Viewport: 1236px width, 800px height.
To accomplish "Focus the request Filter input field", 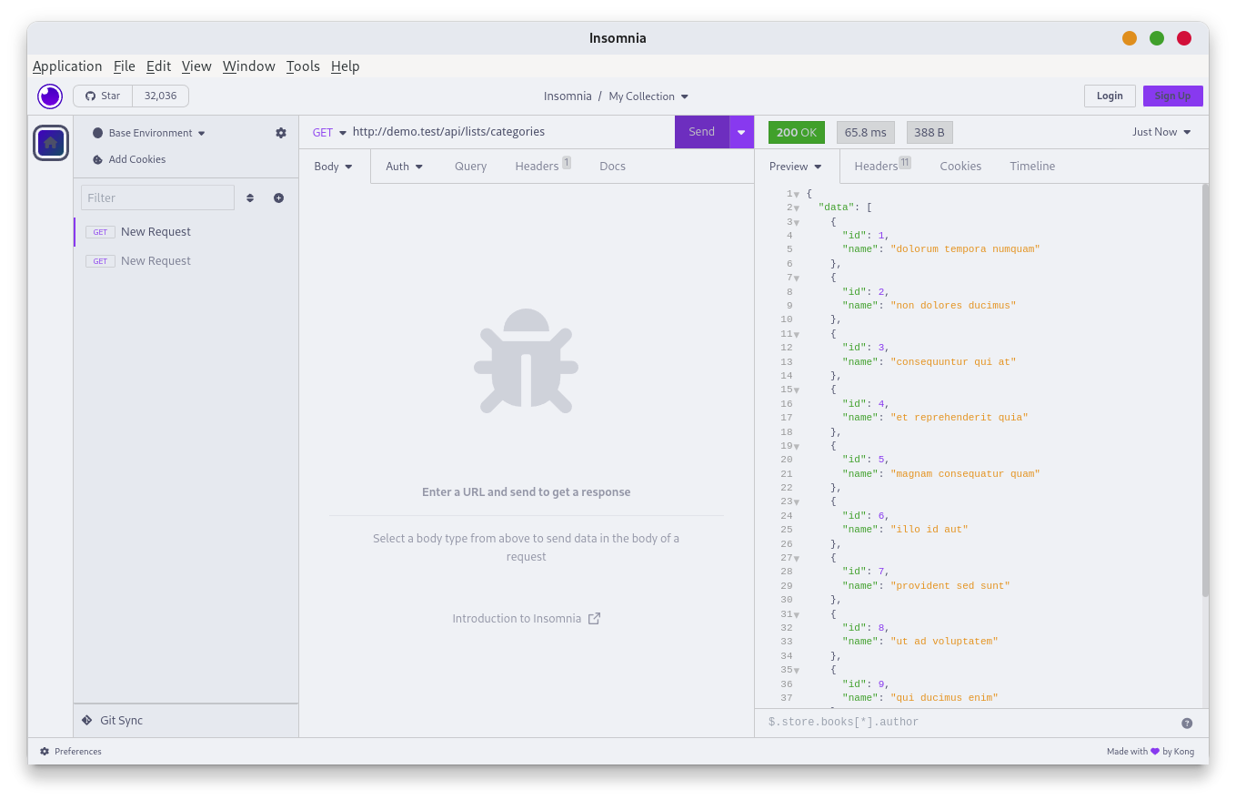I will 157,197.
